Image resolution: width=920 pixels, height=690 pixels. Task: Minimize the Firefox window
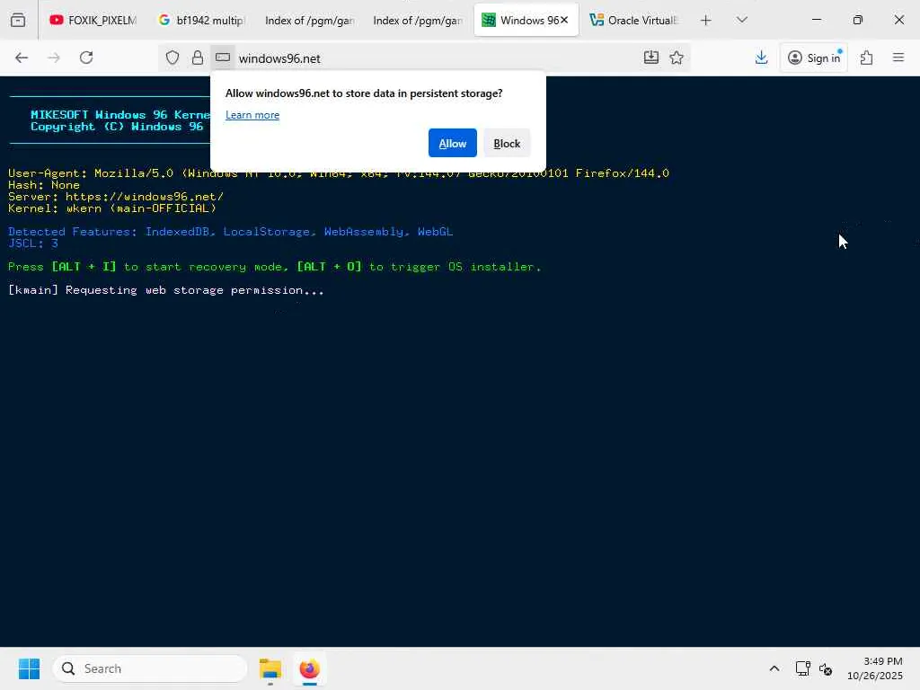(x=816, y=20)
